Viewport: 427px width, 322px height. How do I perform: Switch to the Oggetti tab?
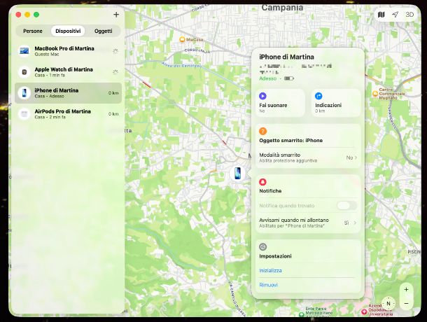103,31
